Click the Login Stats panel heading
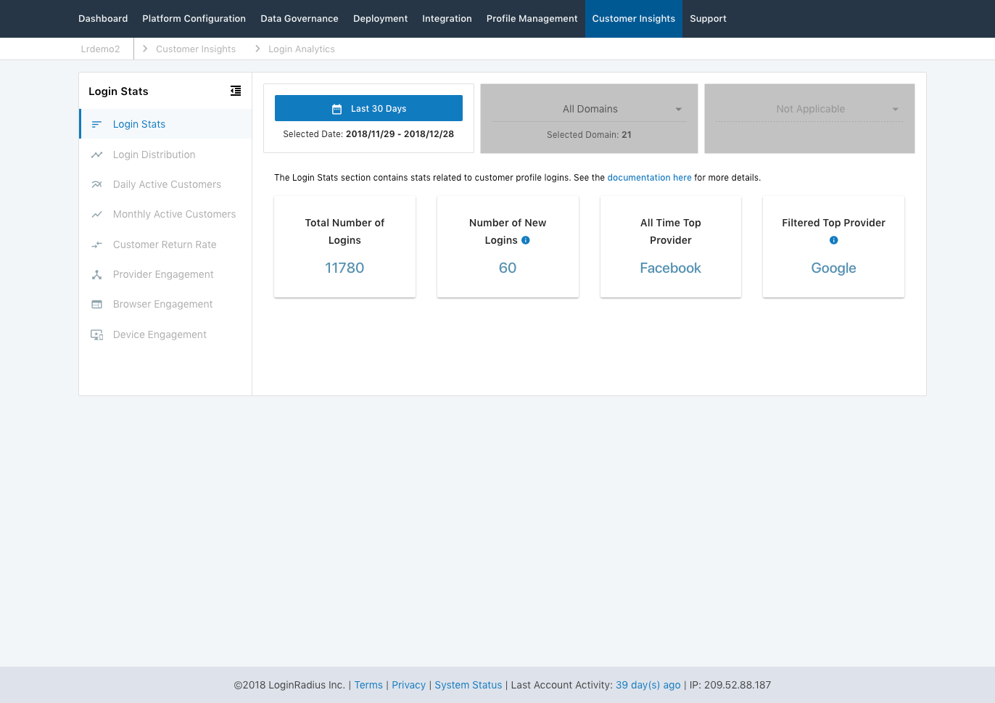 tap(118, 91)
